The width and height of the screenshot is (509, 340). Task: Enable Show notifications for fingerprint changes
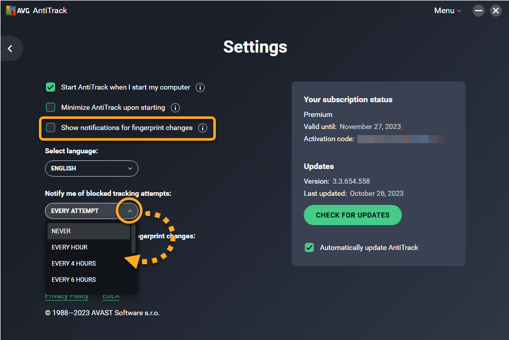point(51,127)
